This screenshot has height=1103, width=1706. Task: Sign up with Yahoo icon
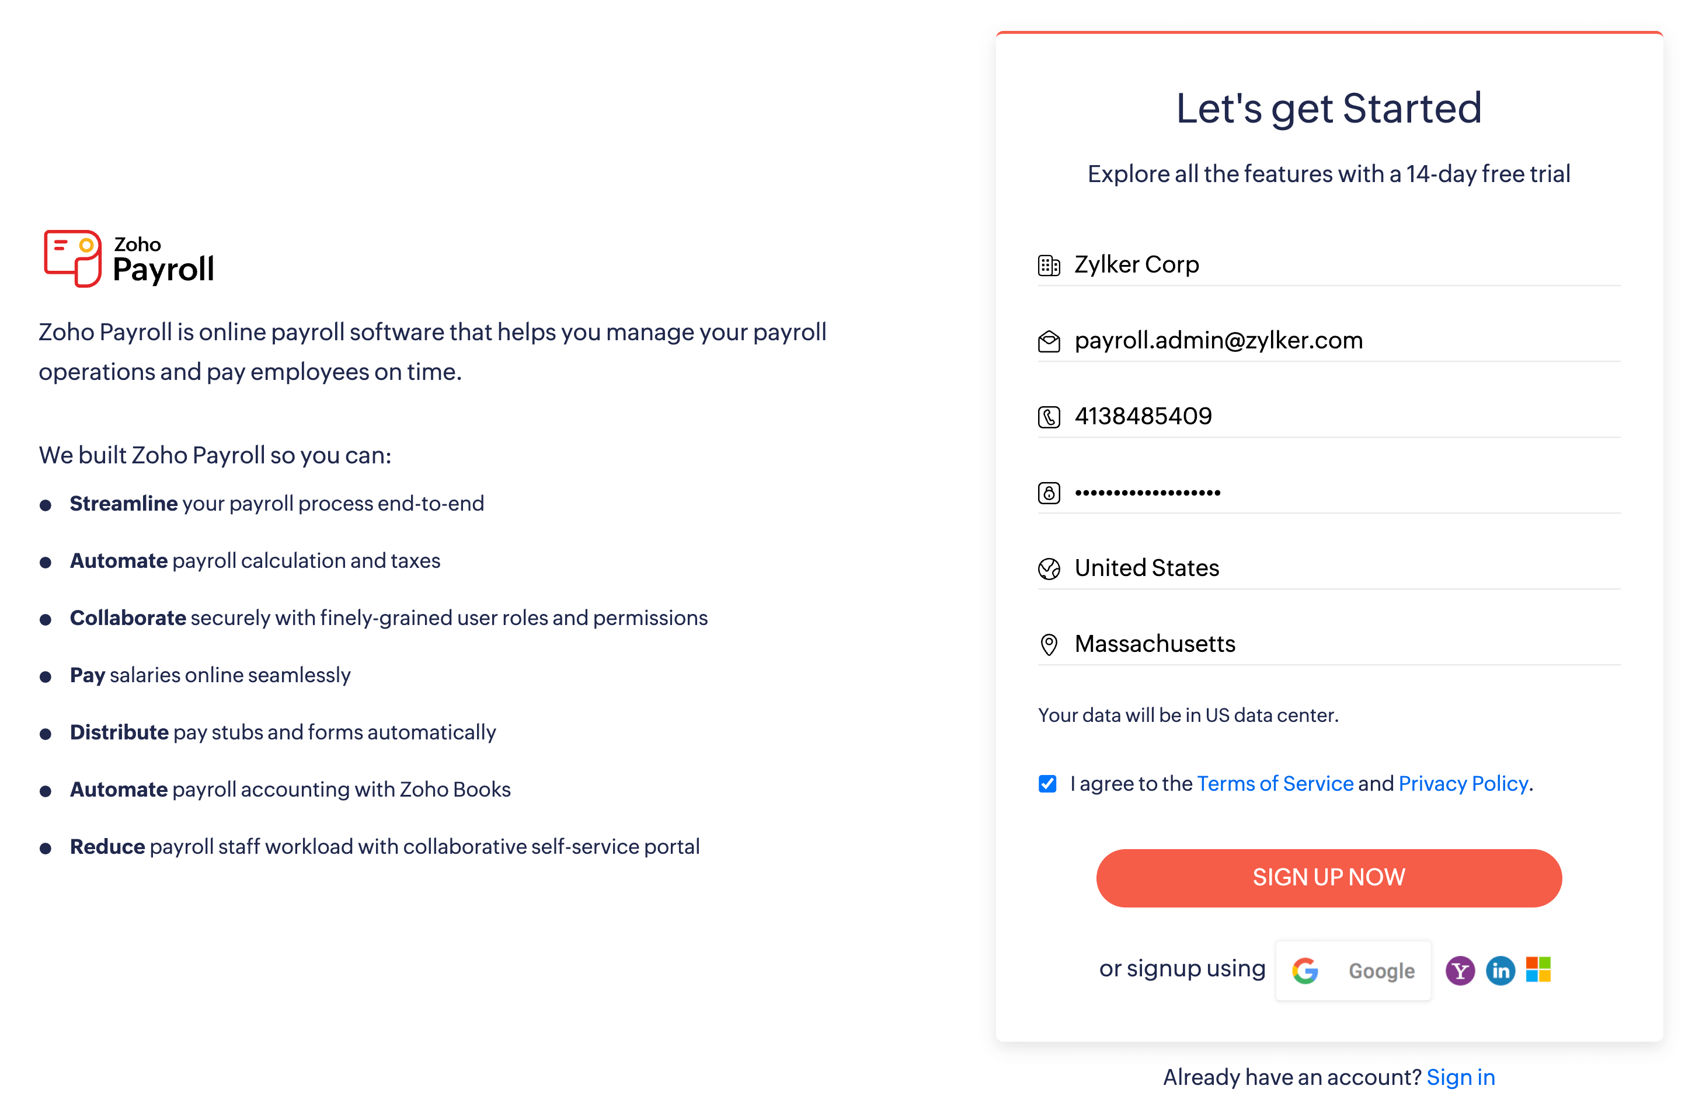pos(1459,971)
